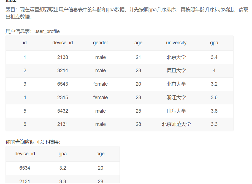Click age 23 in the 浙江大学 row

tap(138, 98)
